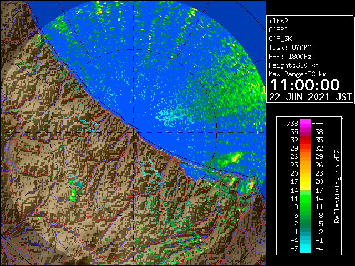Pick the cyan swatch for -7 to -4 dBZ
Viewport: 355px width, 266px height.
(x=305, y=249)
